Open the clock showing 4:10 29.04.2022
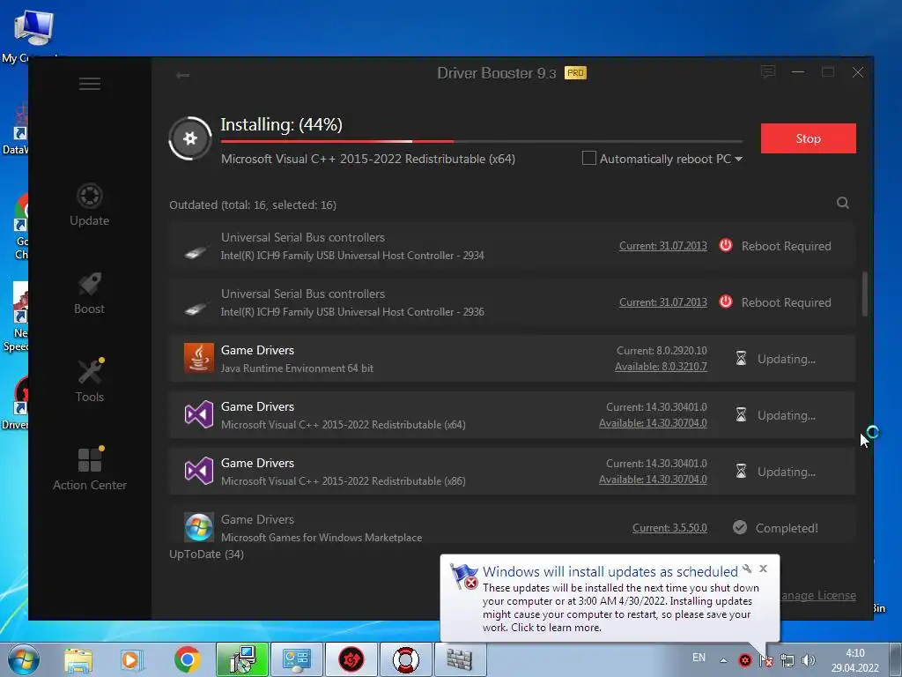Viewport: 902px width, 677px height. click(854, 660)
